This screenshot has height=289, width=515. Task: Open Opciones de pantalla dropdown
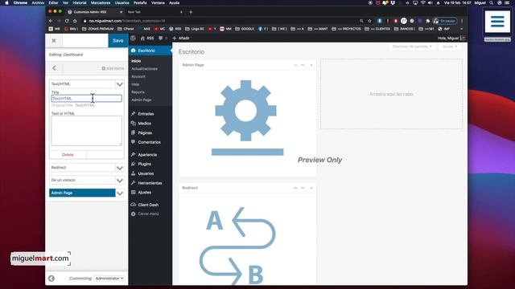(412, 47)
